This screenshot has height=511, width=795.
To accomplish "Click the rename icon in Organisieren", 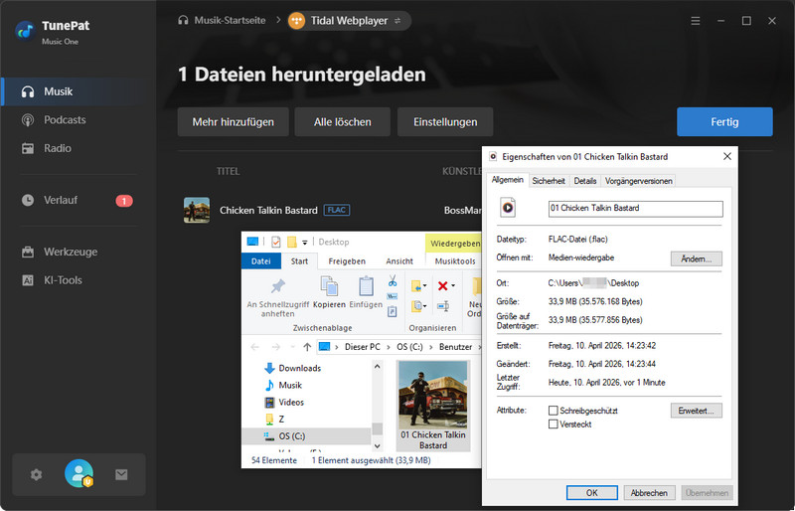I will [443, 306].
